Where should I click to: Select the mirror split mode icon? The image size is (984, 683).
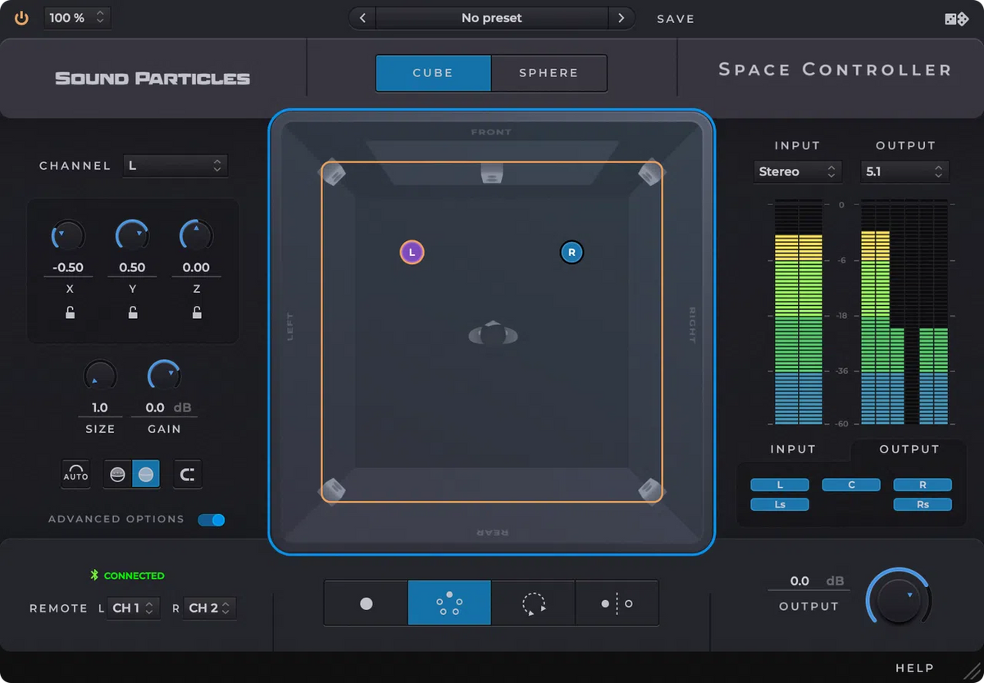(617, 603)
